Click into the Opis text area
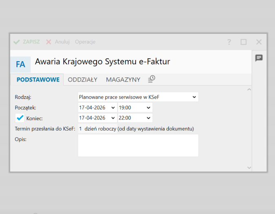The image size is (275, 214). tap(138, 146)
